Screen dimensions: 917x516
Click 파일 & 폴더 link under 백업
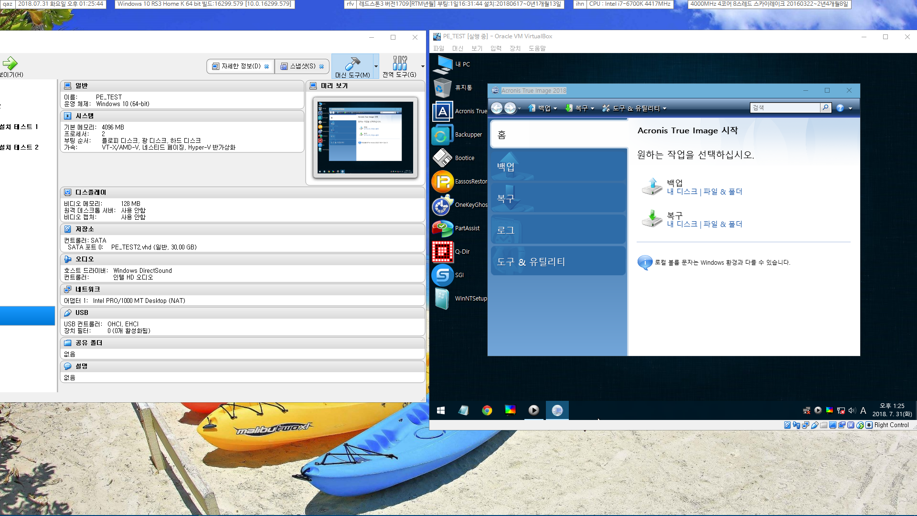pyautogui.click(x=723, y=192)
